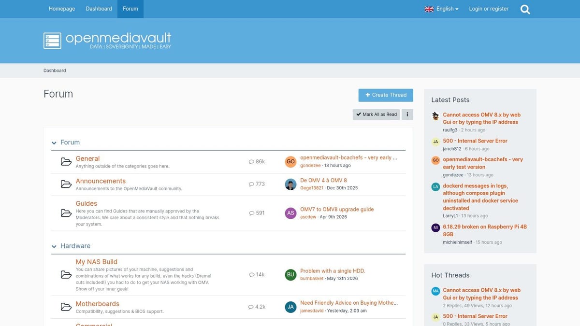This screenshot has height=326, width=580.
Task: Open 'Problem with a single HDD.' thread
Action: pyautogui.click(x=333, y=271)
